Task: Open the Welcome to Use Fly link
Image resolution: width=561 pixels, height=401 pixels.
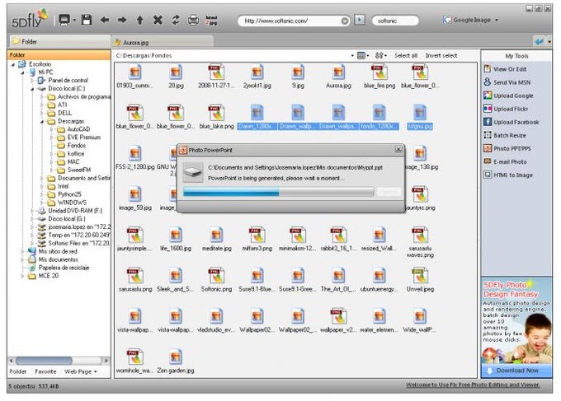Action: 473,385
